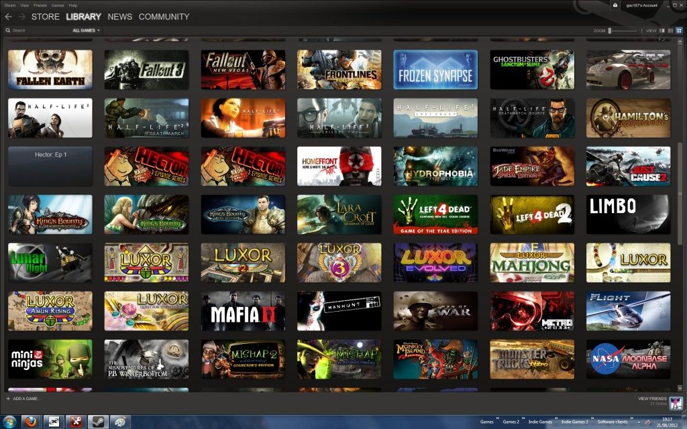Expand the Indie Games toolbar chevron

[x=556, y=419]
